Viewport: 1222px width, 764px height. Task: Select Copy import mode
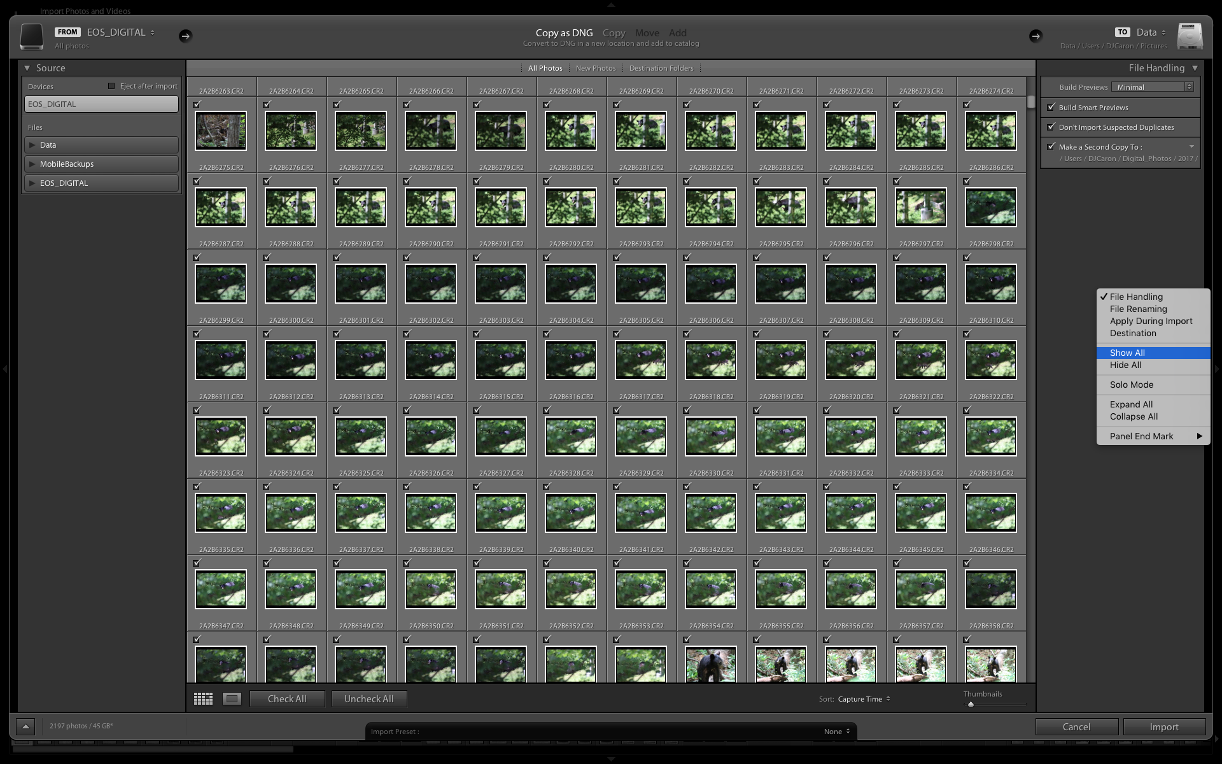click(614, 32)
